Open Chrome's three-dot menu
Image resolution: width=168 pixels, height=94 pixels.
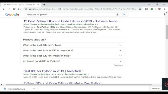[x=165, y=9]
